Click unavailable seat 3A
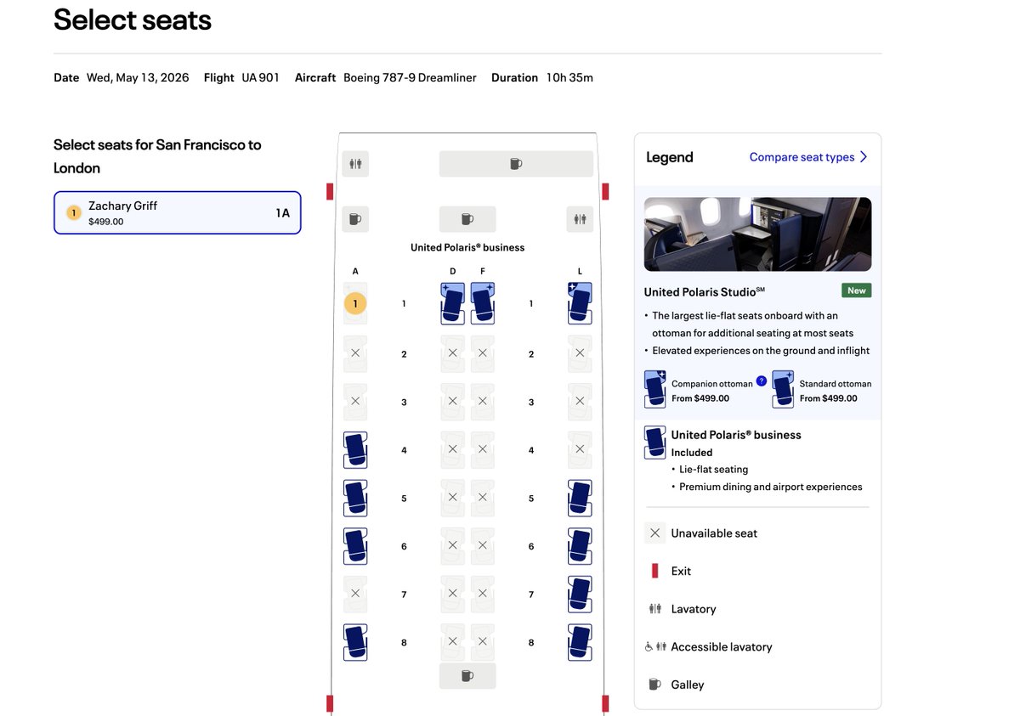This screenshot has height=716, width=1020. tap(355, 402)
